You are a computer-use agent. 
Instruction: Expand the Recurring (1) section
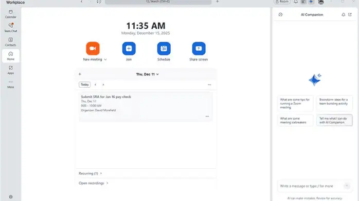(90, 173)
